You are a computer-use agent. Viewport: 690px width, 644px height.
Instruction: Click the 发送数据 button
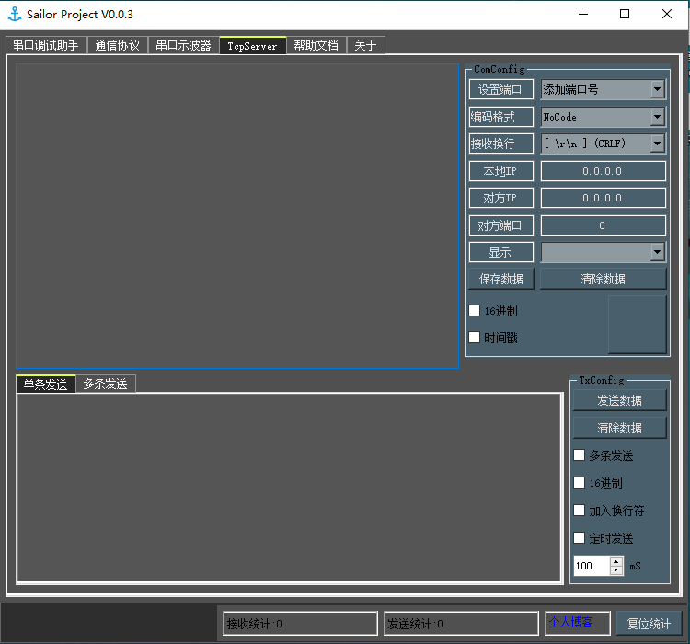(619, 400)
